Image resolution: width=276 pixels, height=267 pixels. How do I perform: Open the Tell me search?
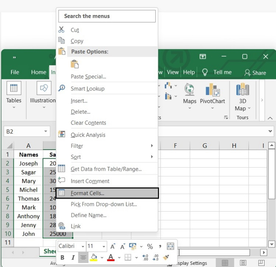pos(217,72)
